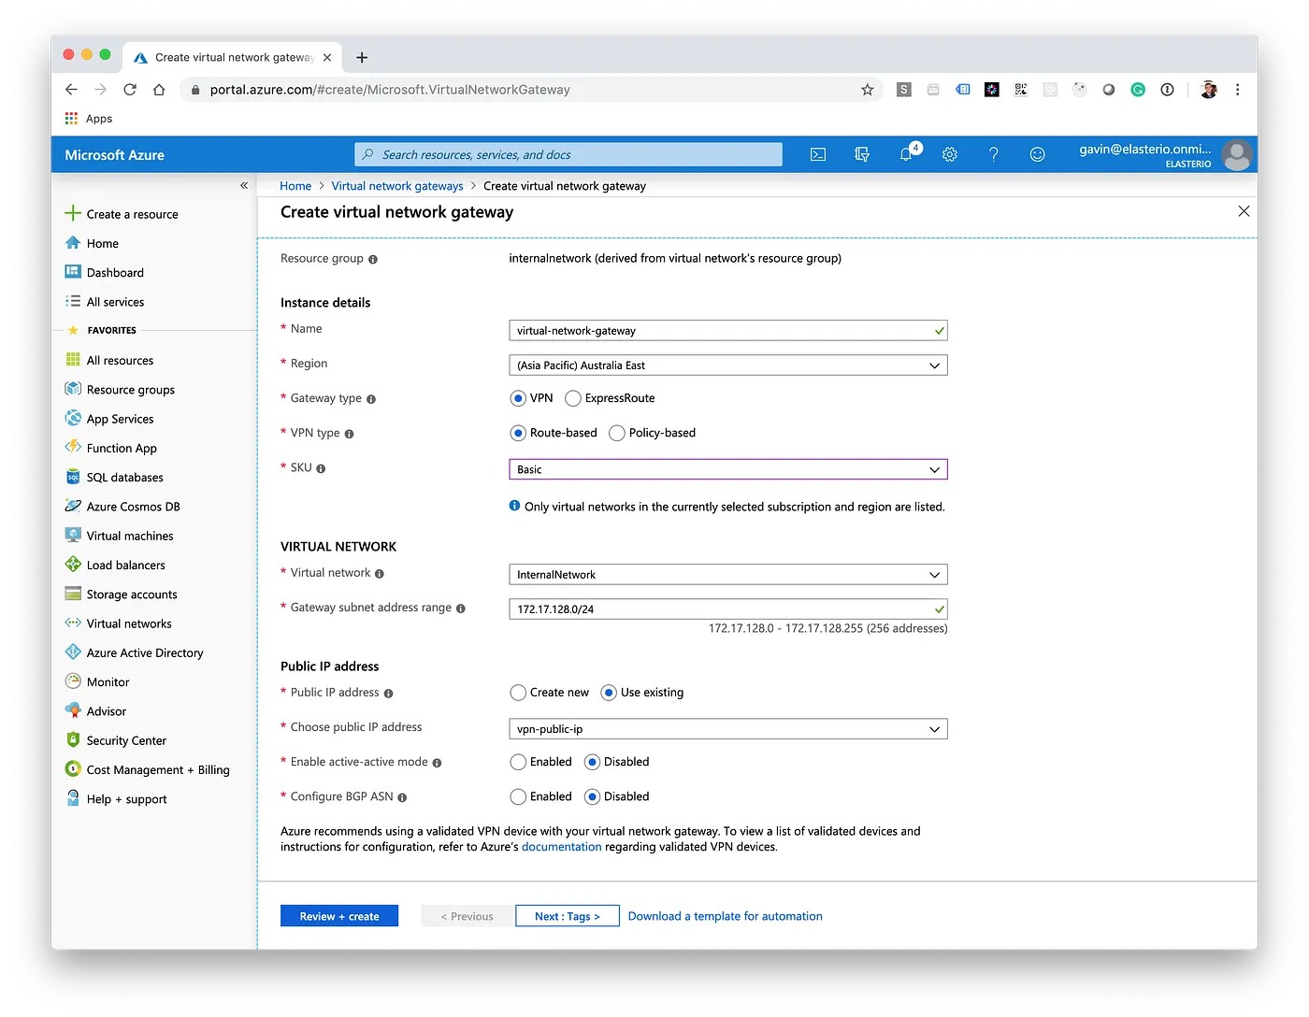Open Choose public IP address dropdown
Screen dimensions: 1309x1017
pos(728,729)
